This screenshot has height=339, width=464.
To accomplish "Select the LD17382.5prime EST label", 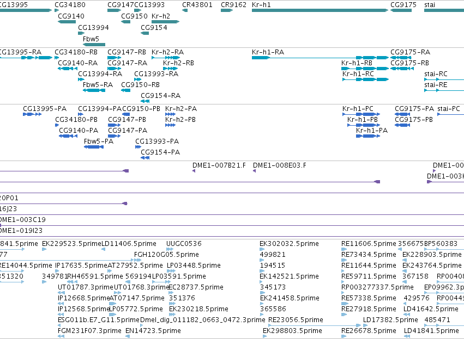I will [390, 320].
